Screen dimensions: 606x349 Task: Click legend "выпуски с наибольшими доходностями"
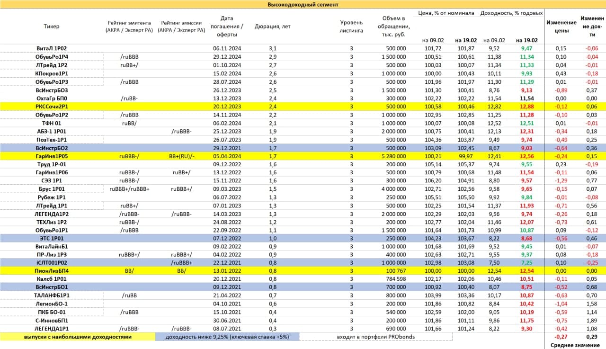(78, 337)
